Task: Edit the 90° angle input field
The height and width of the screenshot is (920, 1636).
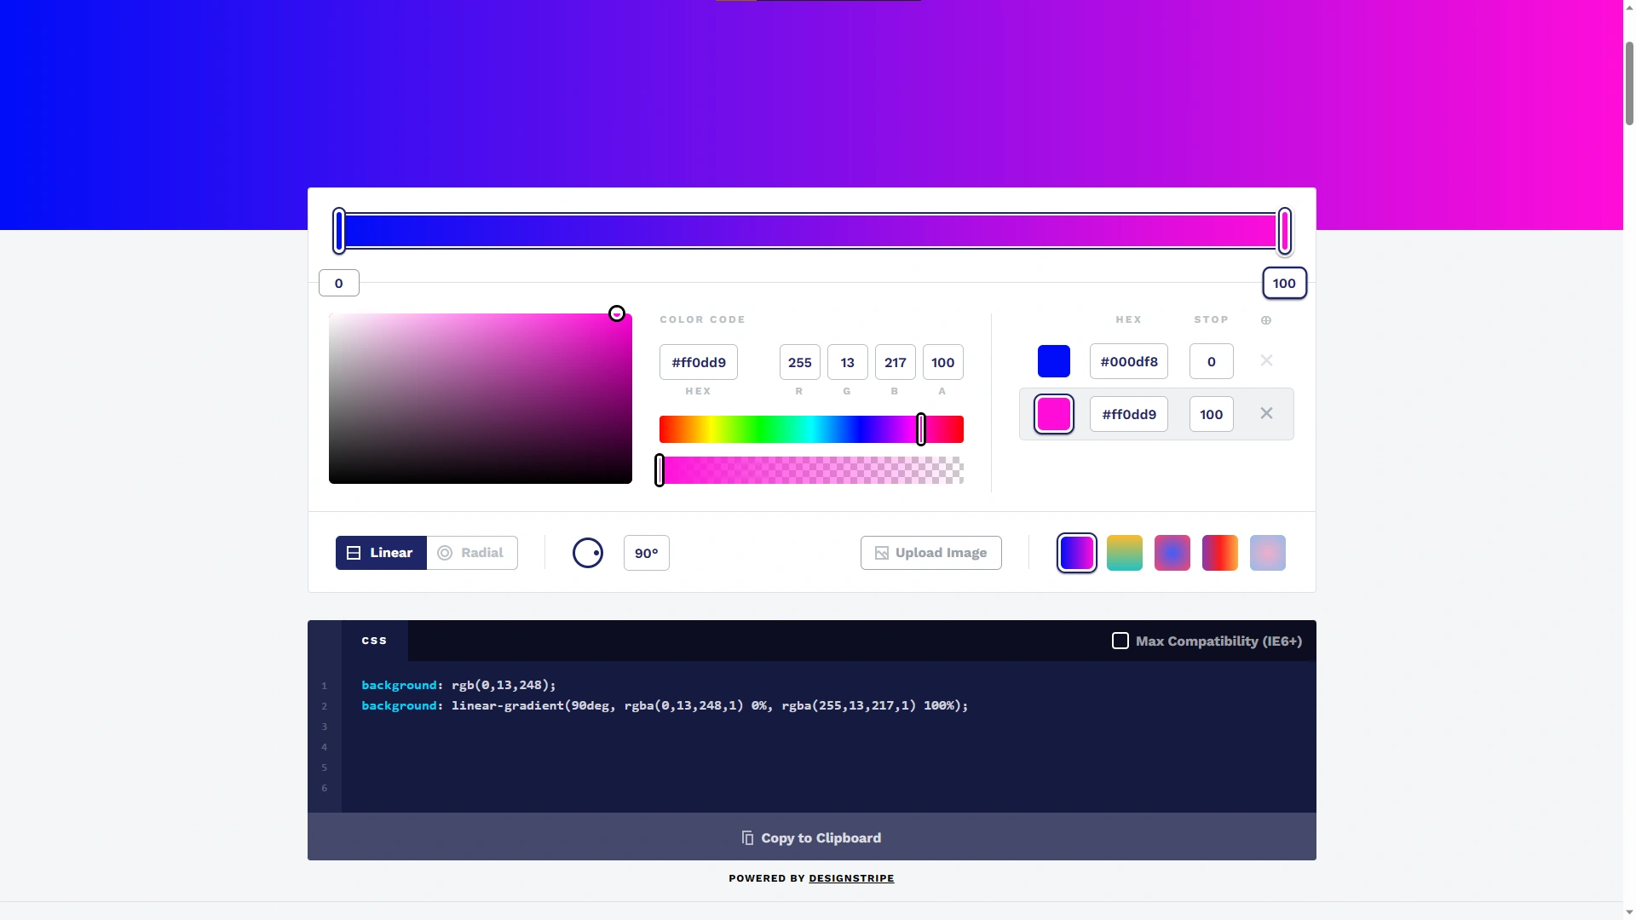Action: 647,552
